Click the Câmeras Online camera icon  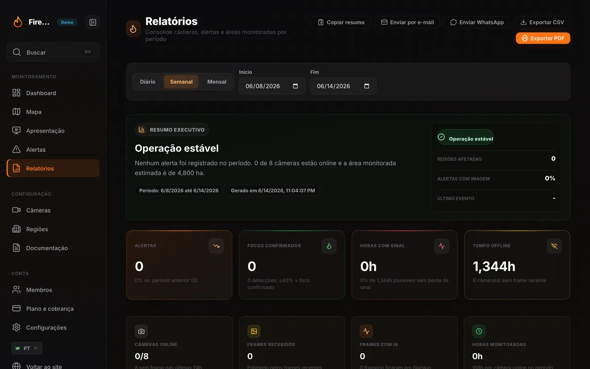click(x=141, y=331)
